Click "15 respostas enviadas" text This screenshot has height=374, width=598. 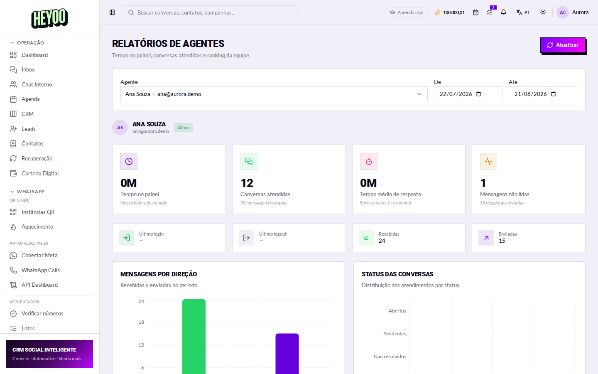coord(502,203)
